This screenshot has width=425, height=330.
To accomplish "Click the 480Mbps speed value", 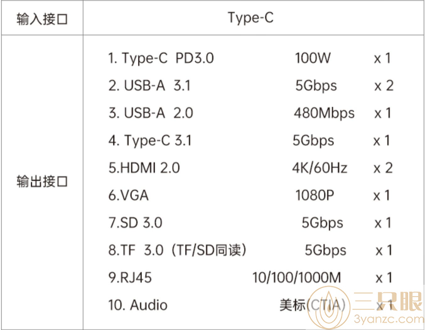I will pos(324,113).
